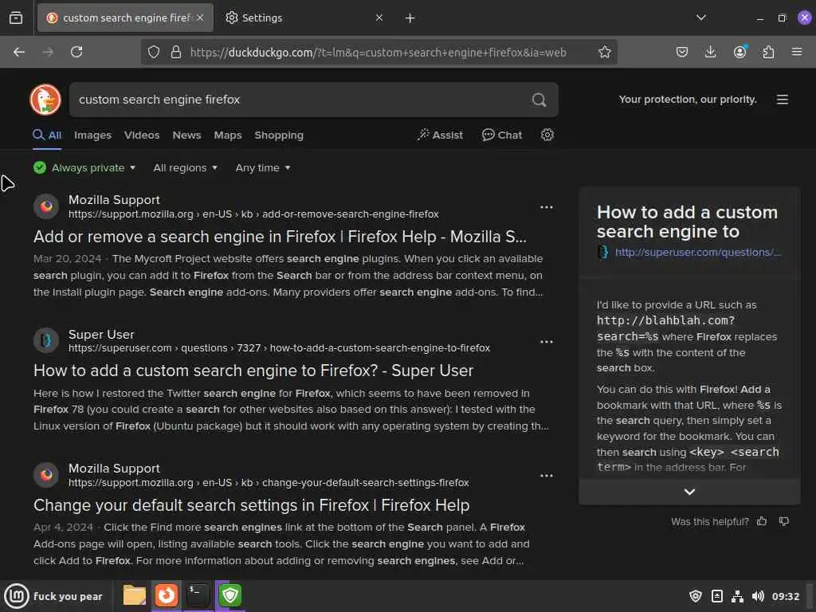Bookmark this page with star icon
The width and height of the screenshot is (816, 612).
(604, 52)
